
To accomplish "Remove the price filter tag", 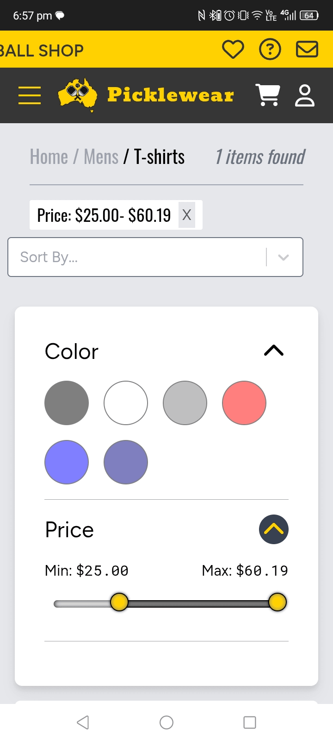I will (x=187, y=215).
